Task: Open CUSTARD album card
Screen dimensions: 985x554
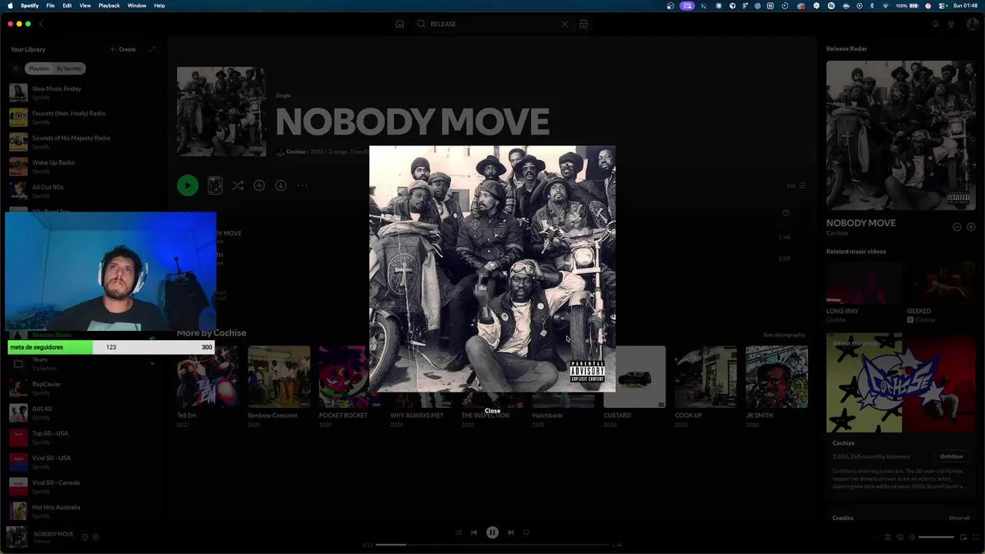Action: [635, 387]
